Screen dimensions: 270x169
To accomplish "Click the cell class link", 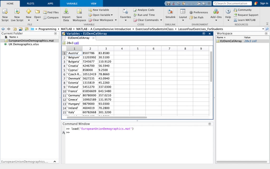I will tap(76, 43).
